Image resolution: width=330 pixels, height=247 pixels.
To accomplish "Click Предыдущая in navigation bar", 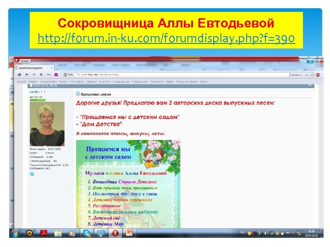I will tap(121, 81).
